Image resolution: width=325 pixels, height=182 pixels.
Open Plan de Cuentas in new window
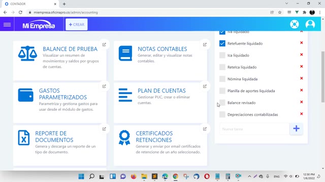coord(205,86)
